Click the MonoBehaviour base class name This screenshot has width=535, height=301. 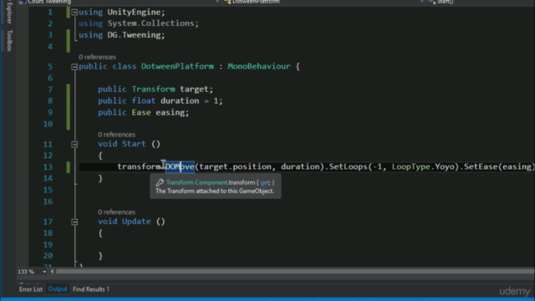[259, 66]
